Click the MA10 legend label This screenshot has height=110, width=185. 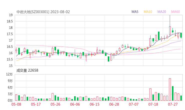(x=148, y=12)
